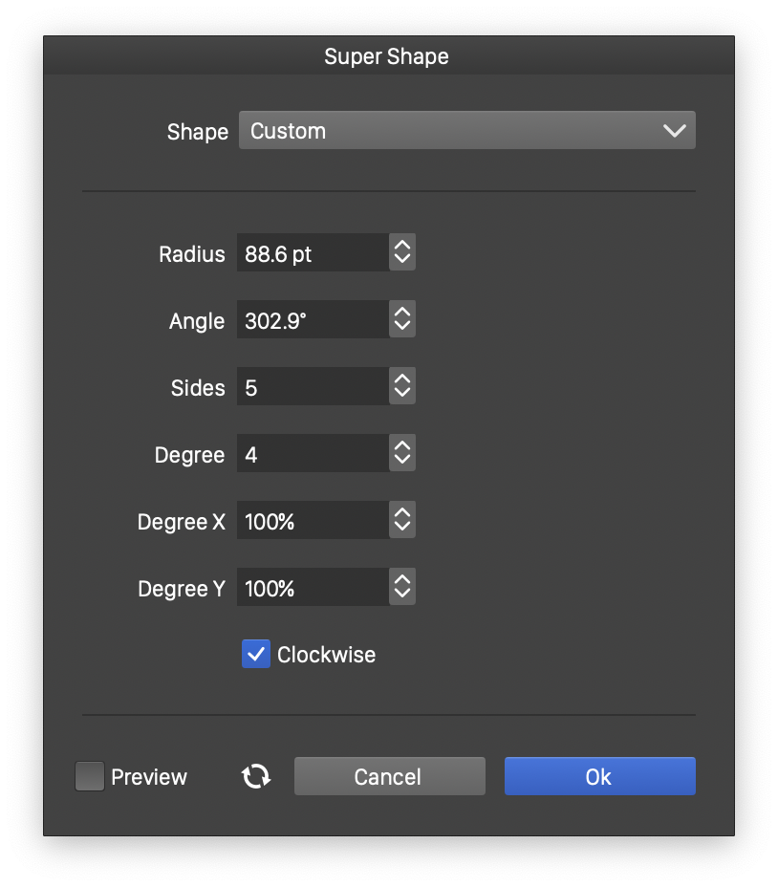This screenshot has width=778, height=887.
Task: Click the Degree stepper control
Action: [402, 454]
